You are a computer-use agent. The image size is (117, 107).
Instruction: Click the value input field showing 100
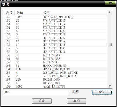point(36,92)
